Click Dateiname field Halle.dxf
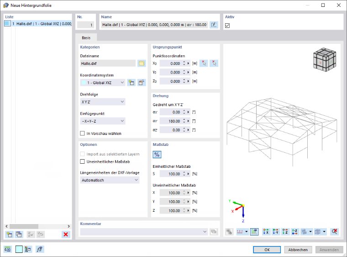The image size is (347, 257). point(108,64)
